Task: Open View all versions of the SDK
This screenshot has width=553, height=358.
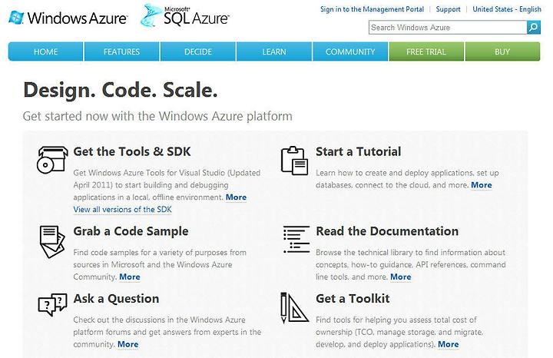Action: [x=122, y=209]
